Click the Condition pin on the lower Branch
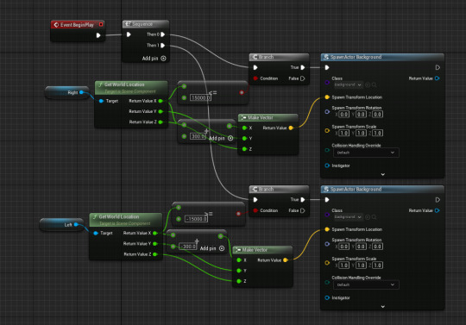 coord(255,210)
